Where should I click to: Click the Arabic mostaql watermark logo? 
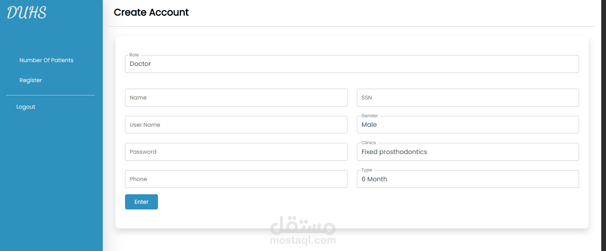(x=303, y=225)
